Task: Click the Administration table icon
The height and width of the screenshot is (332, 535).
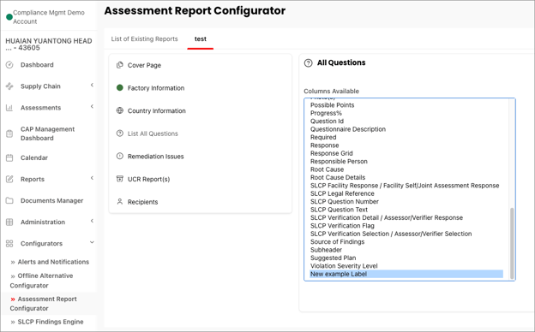Action: click(9, 222)
